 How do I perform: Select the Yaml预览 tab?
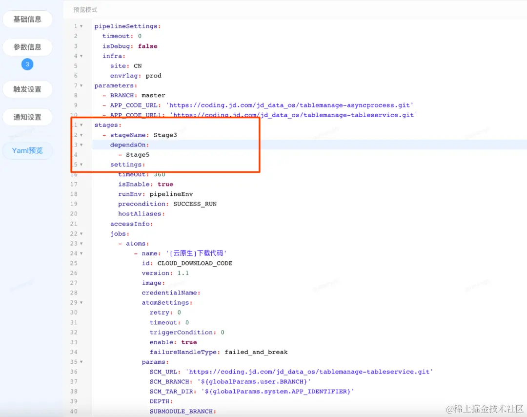27,150
